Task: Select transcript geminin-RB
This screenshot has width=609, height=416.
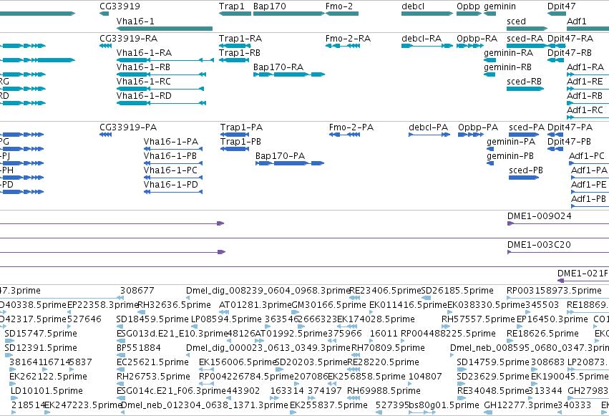Action: coord(489,74)
